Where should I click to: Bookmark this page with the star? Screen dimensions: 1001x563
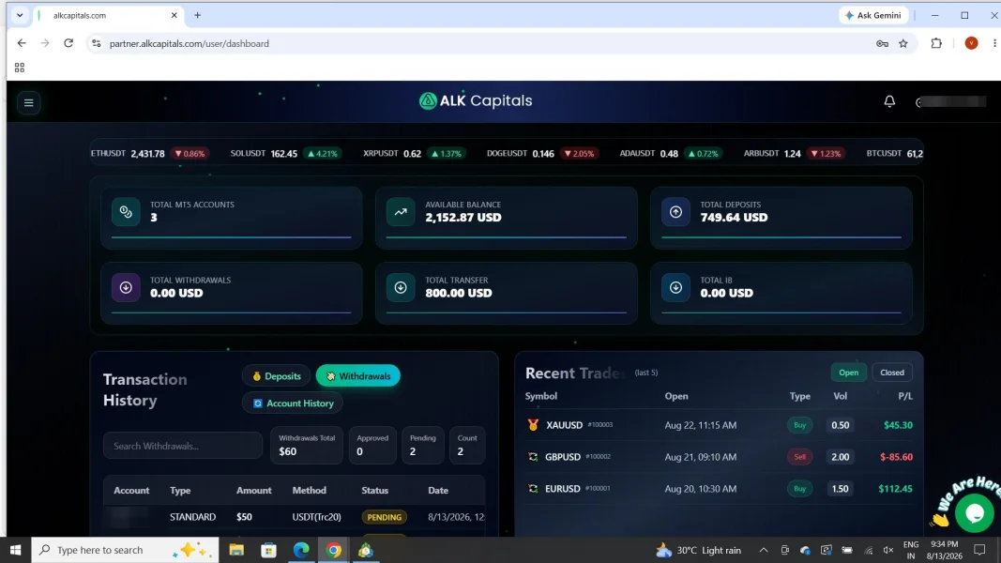tap(903, 43)
